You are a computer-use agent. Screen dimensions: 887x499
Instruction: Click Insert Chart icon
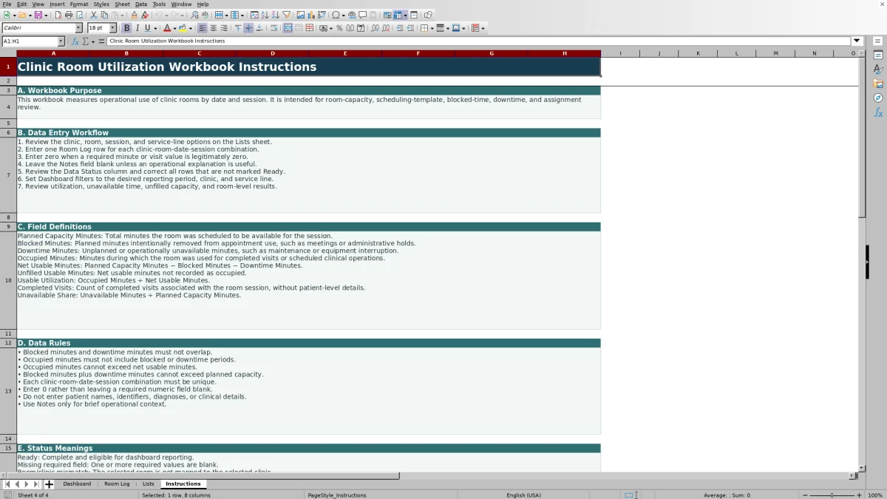click(x=310, y=15)
